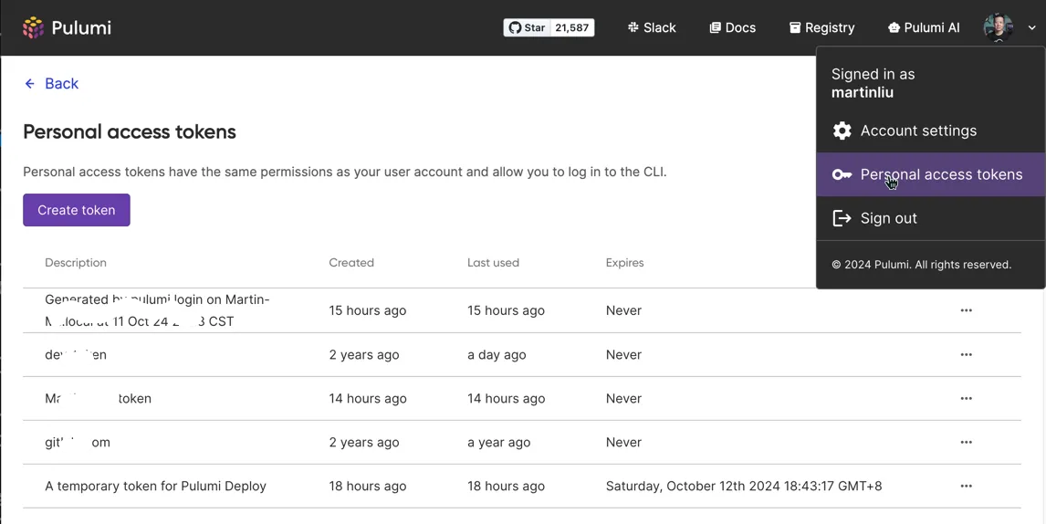Open options menu for 15 hours ago token
The width and height of the screenshot is (1046, 524).
point(966,310)
